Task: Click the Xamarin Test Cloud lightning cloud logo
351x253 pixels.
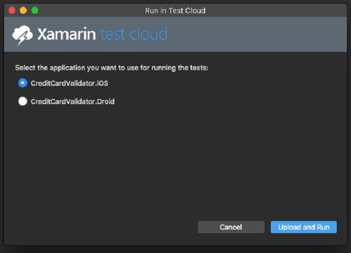Action: pos(22,35)
